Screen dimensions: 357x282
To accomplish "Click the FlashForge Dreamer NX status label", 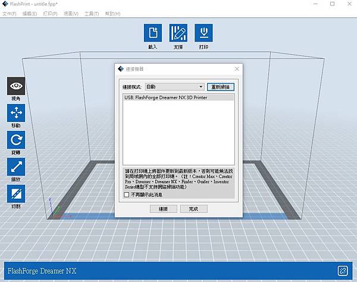I will (42, 271).
